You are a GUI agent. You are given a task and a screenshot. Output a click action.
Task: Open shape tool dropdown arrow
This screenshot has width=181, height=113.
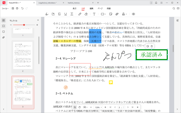click(x=105, y=14)
